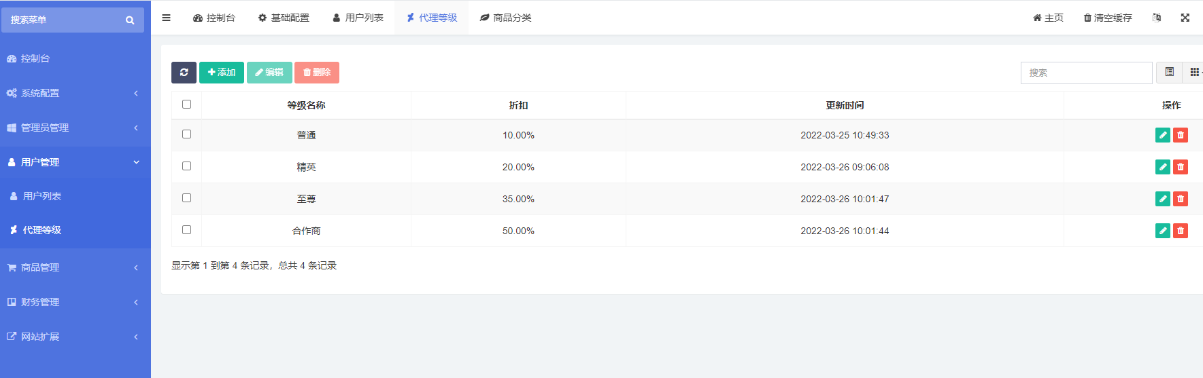Click the red delete icon for 精英 row
The image size is (1203, 378).
pyautogui.click(x=1181, y=167)
